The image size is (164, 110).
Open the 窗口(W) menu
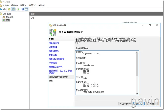point(32,5)
